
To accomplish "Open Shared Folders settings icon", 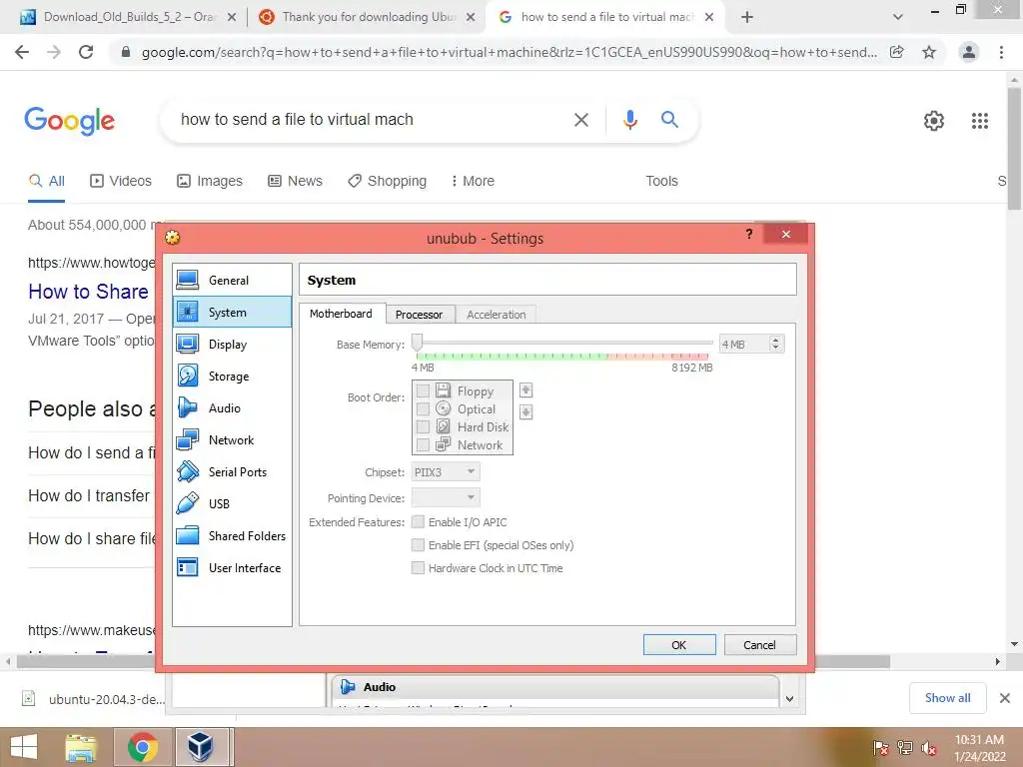I will coord(187,535).
